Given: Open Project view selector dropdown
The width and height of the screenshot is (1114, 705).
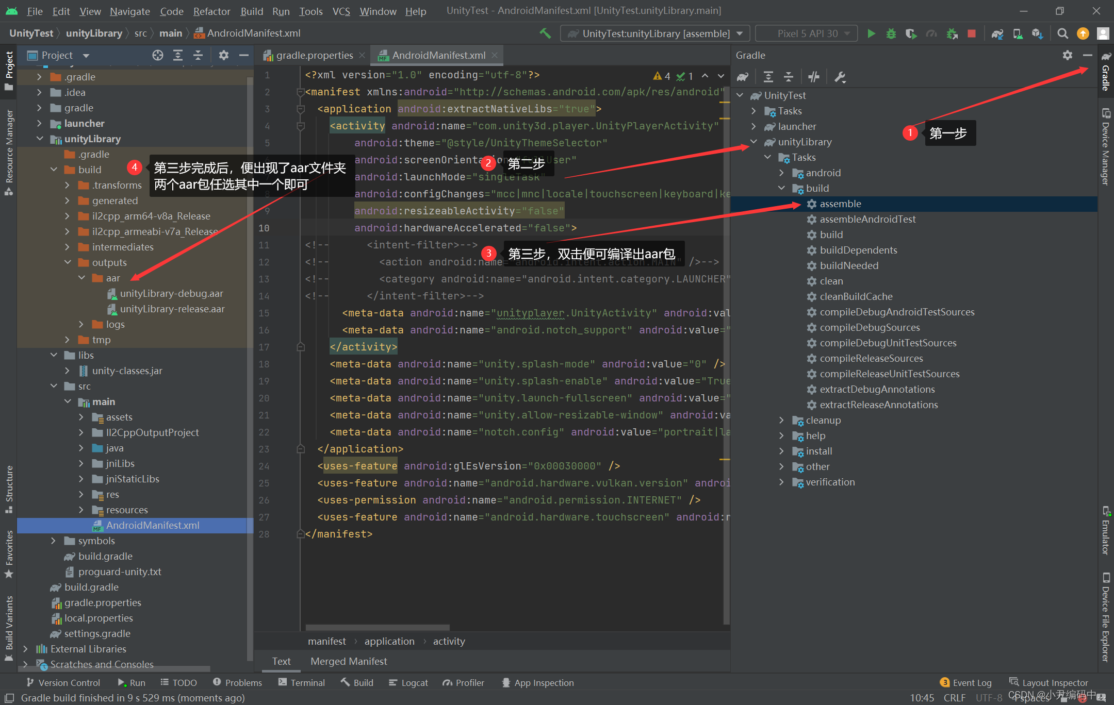Looking at the screenshot, I should pyautogui.click(x=58, y=55).
